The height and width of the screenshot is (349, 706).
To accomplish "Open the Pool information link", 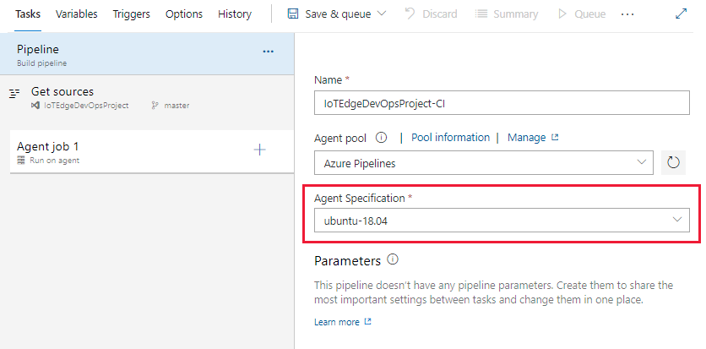I will 450,138.
